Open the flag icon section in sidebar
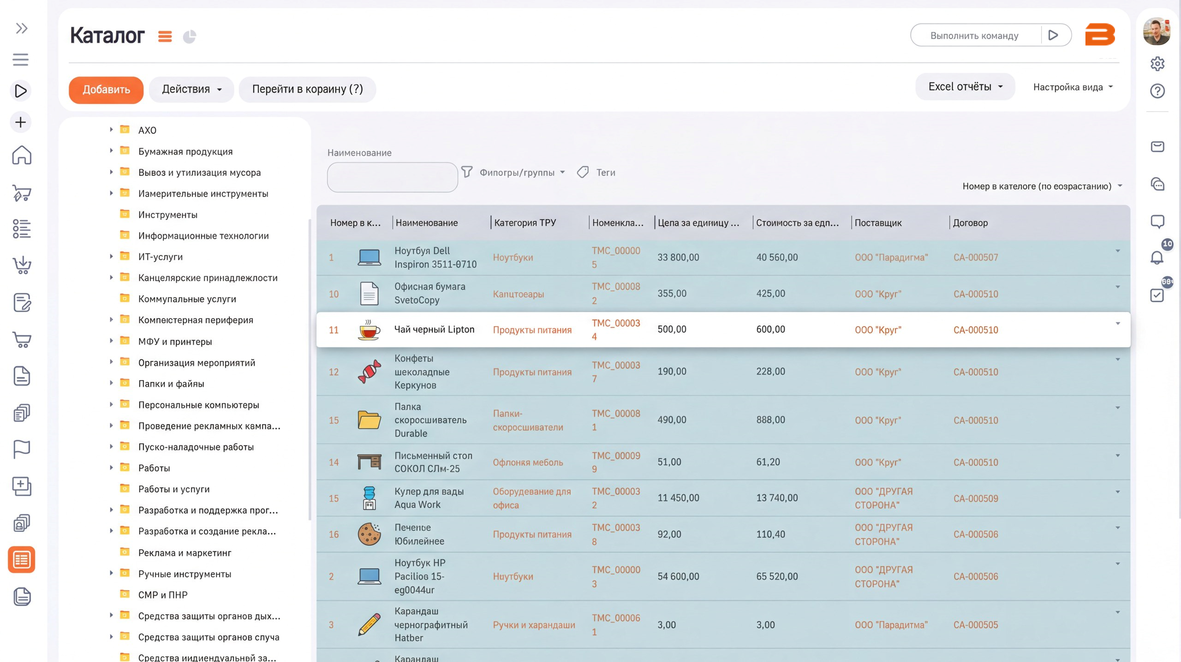The width and height of the screenshot is (1181, 662). [21, 449]
